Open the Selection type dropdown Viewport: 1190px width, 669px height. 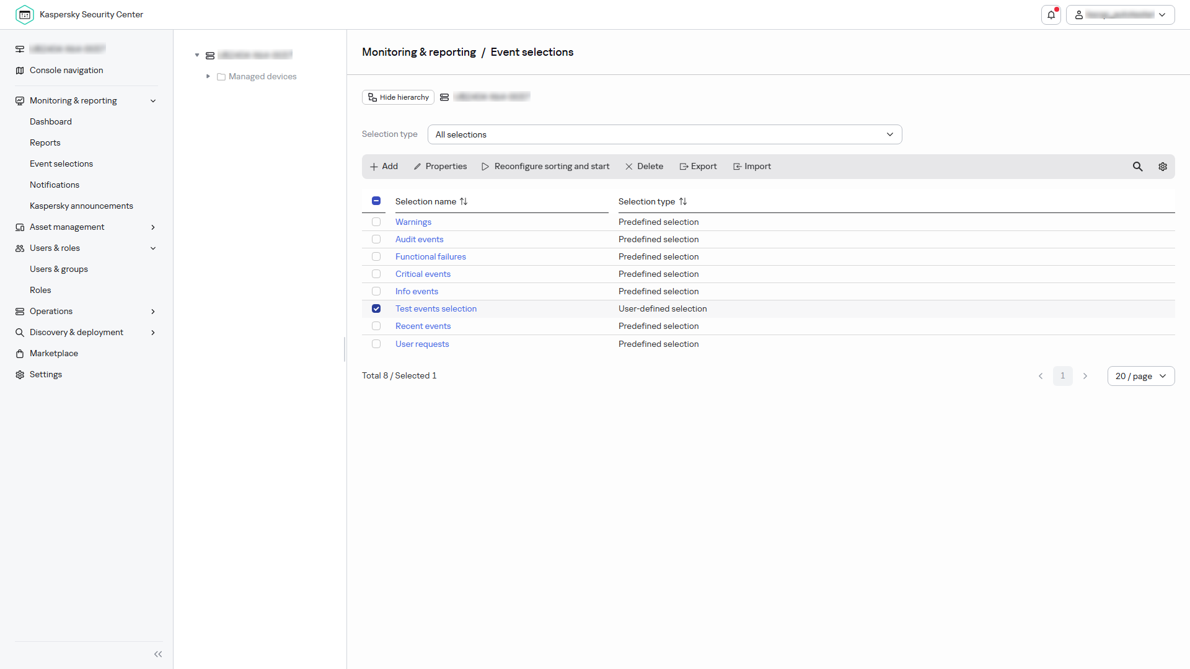(664, 134)
